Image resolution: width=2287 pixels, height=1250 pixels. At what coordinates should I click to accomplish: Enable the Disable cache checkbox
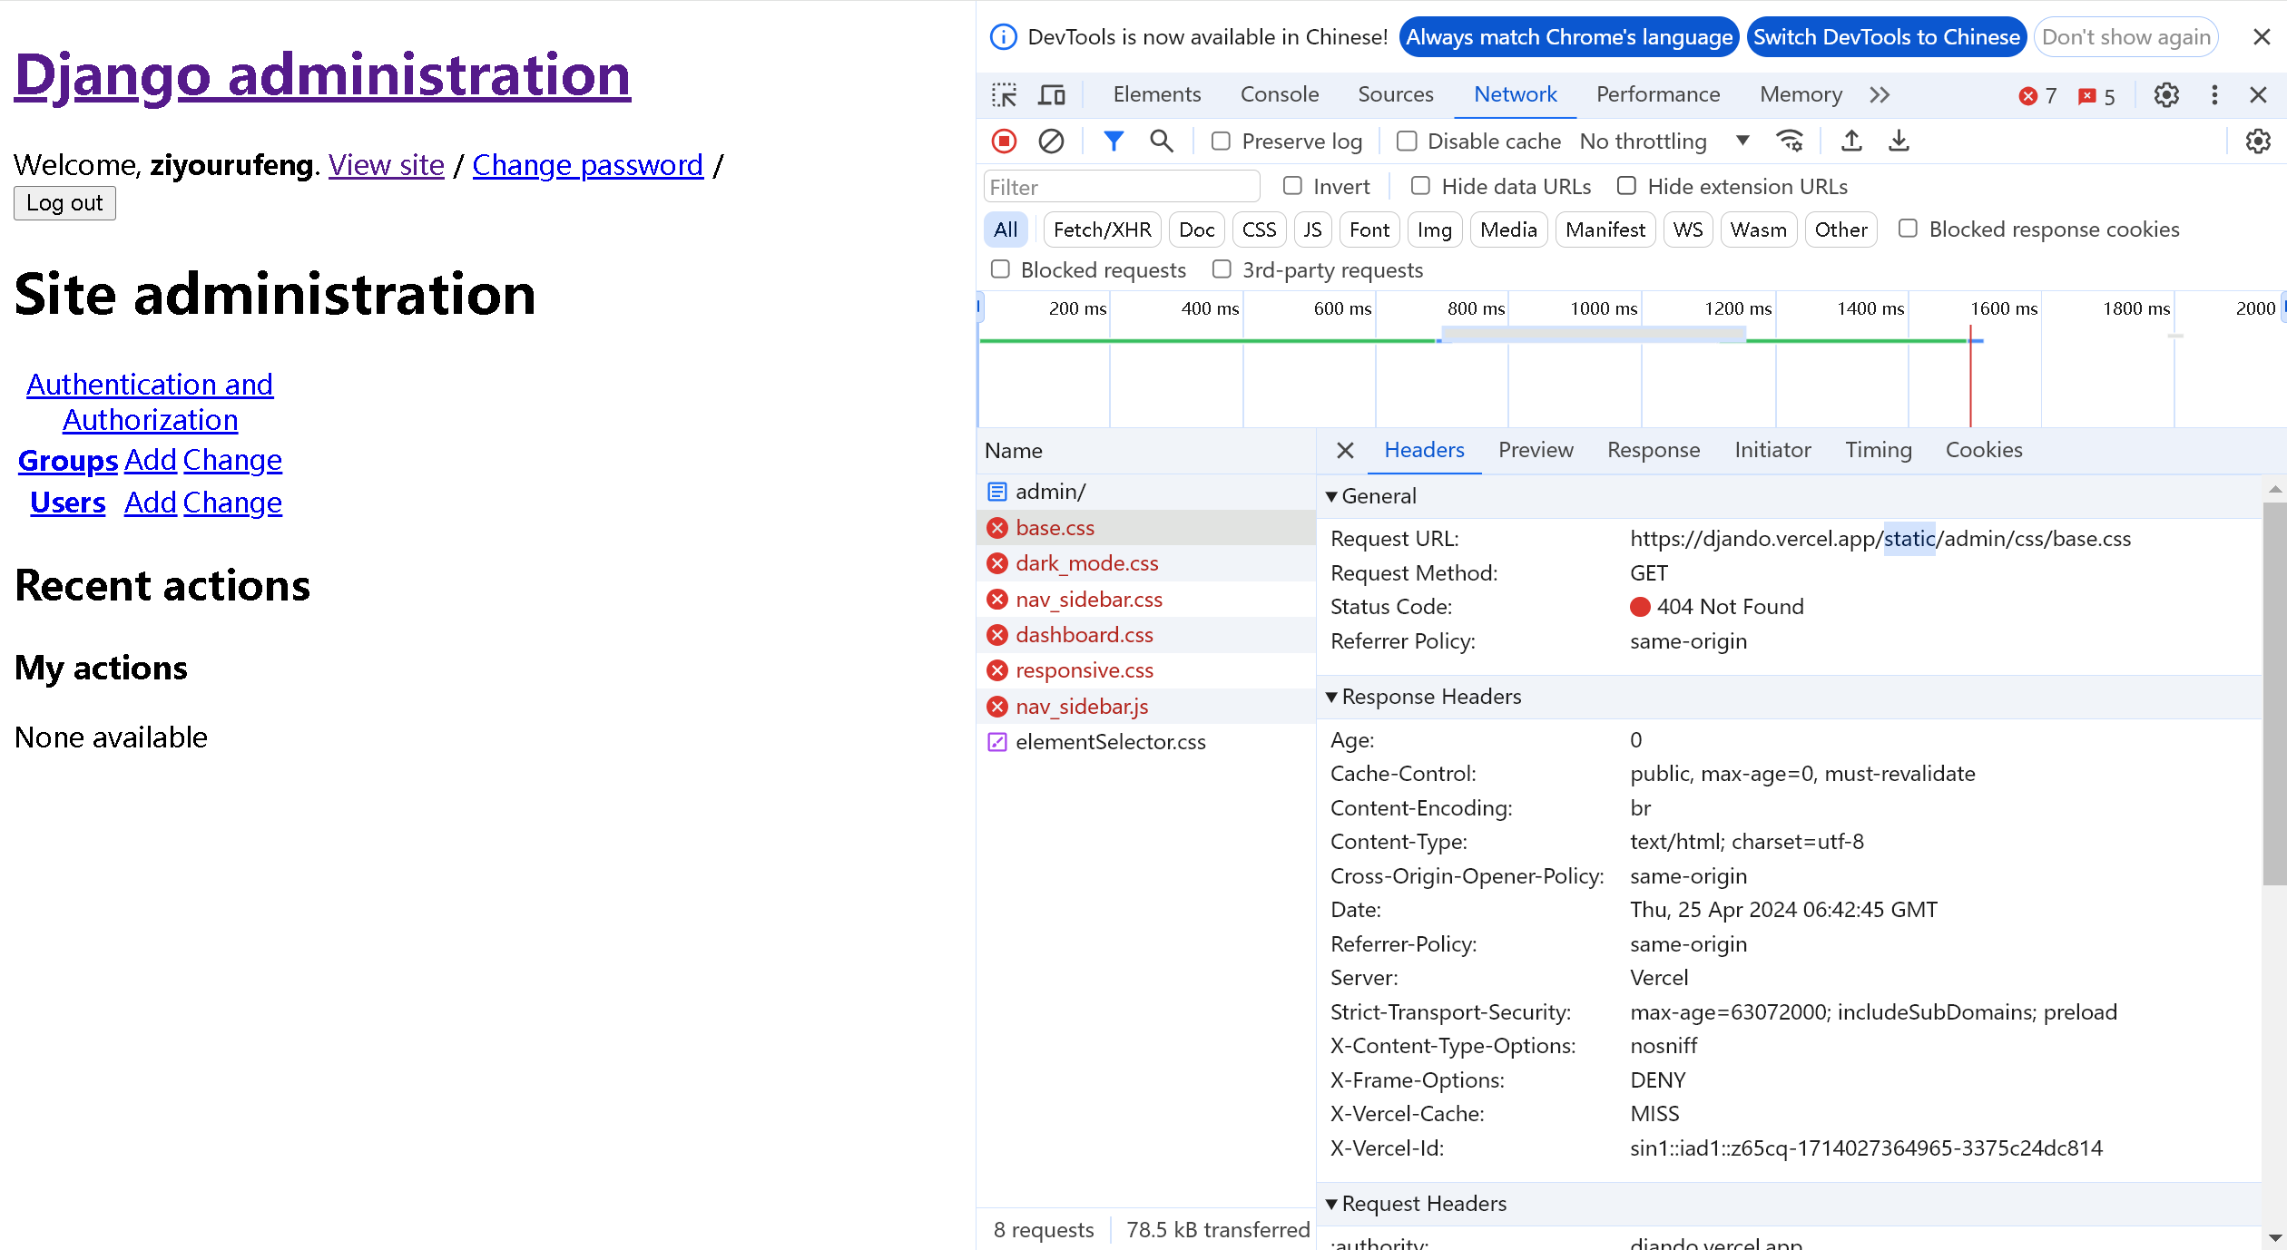[x=1405, y=140]
